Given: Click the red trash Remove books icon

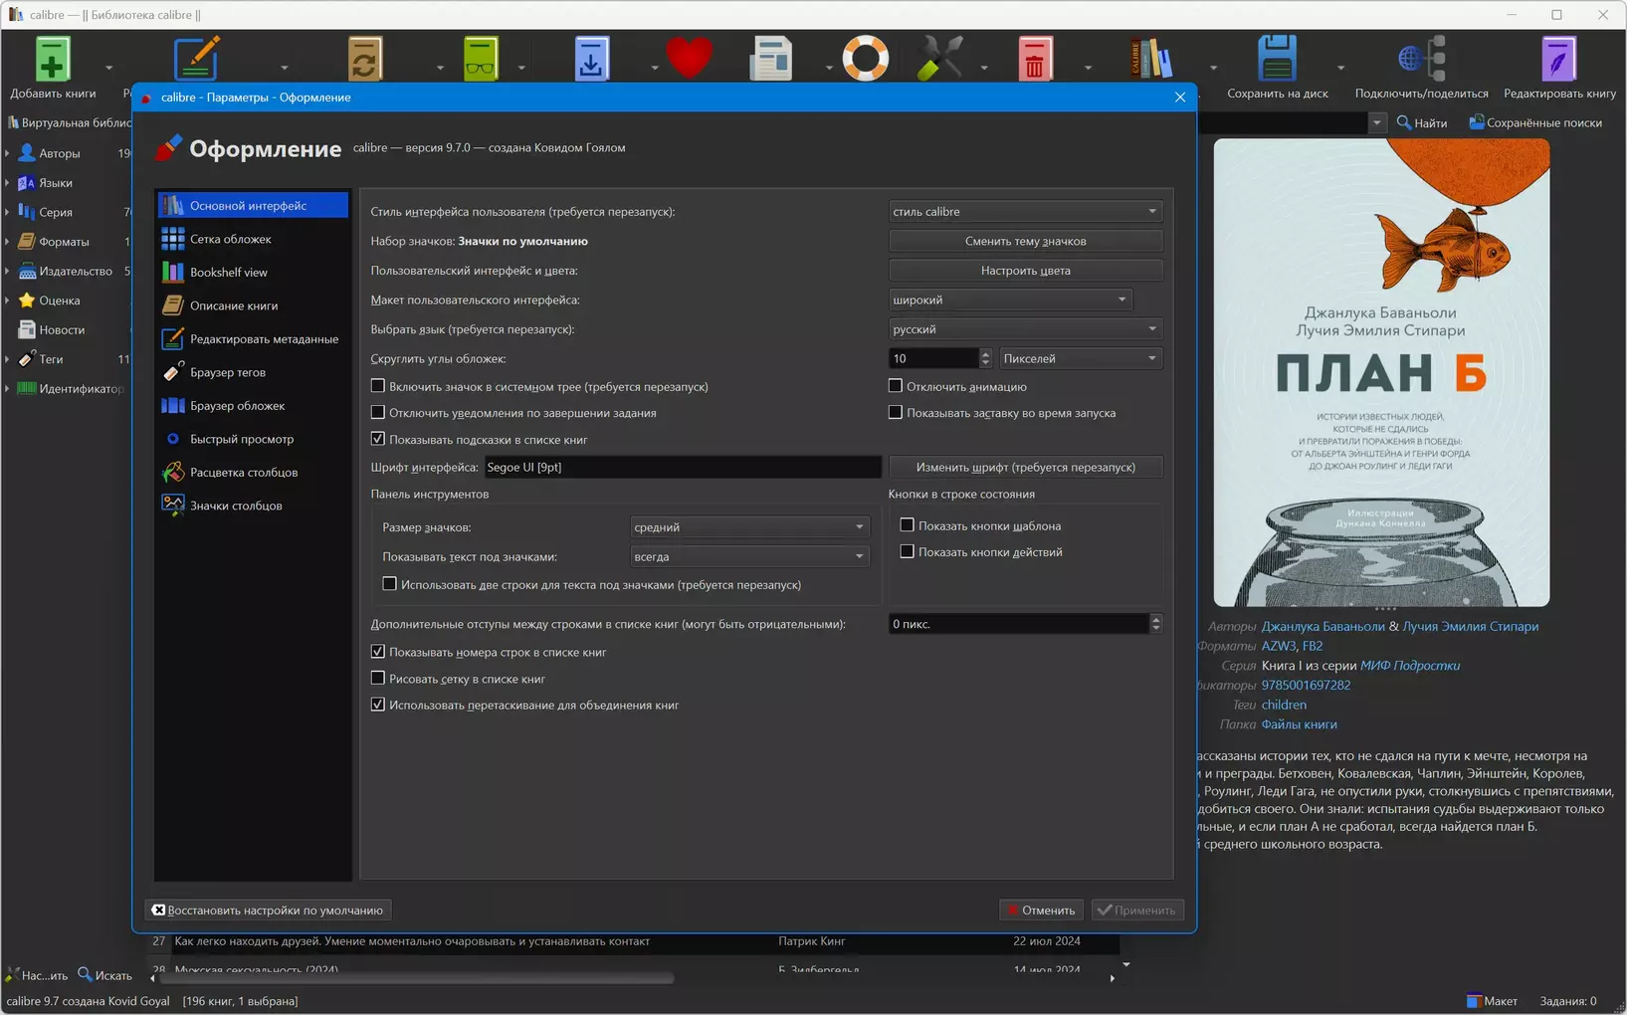Looking at the screenshot, I should click(x=1035, y=60).
